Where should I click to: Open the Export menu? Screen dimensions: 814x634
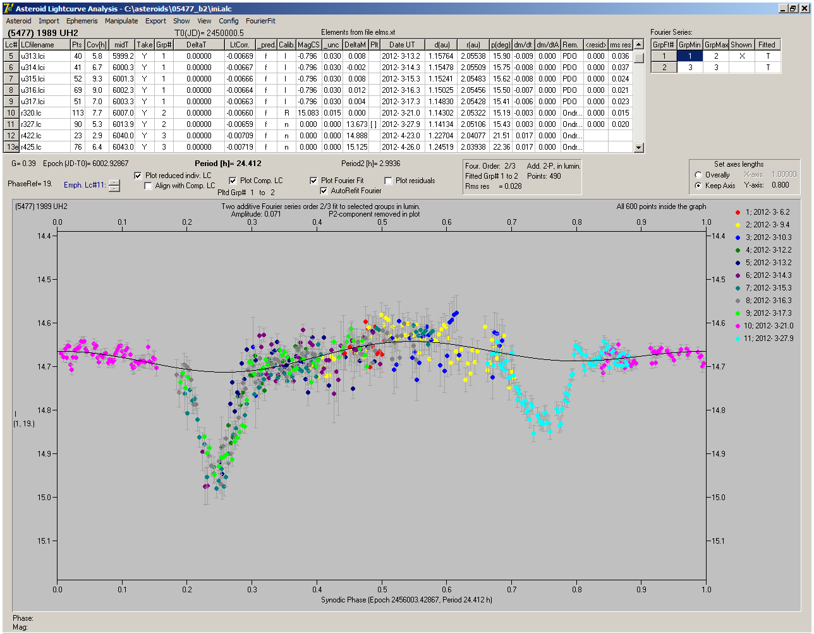(155, 21)
